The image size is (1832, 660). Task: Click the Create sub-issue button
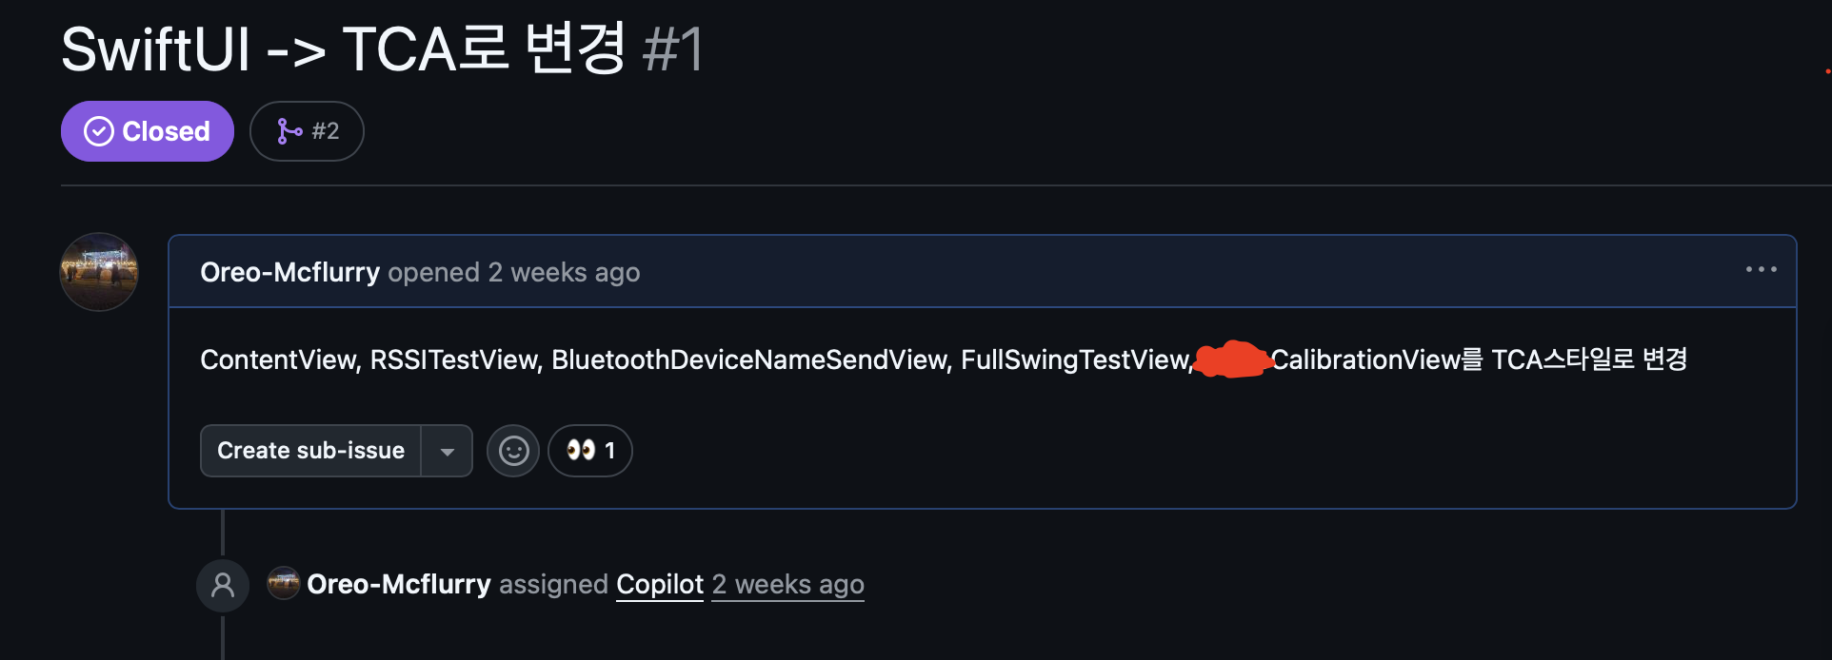(310, 451)
